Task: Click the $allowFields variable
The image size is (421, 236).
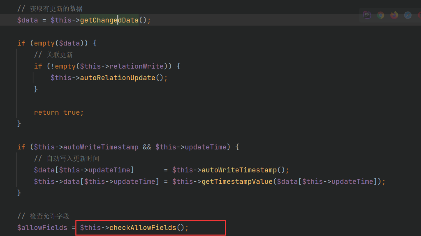Action: [x=42, y=228]
